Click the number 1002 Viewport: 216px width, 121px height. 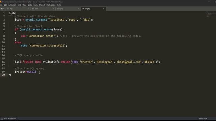click(75, 62)
